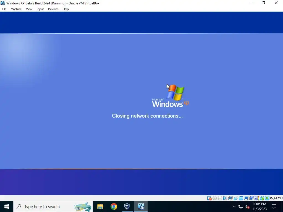Image resolution: width=283 pixels, height=212 pixels.
Task: Click the audio status icon in VirtualBox
Action: point(225,198)
